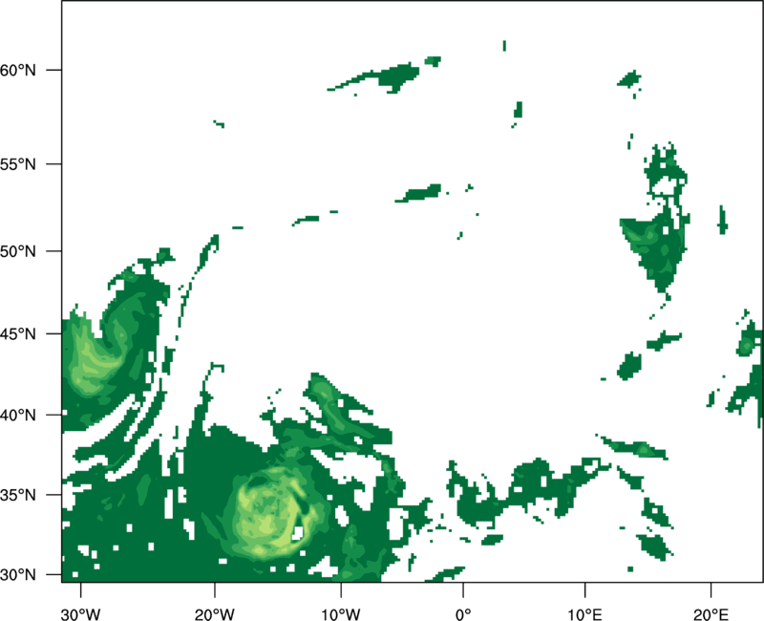764x621 pixels.
Task: Click the 45°N latitude label
Action: (18, 334)
